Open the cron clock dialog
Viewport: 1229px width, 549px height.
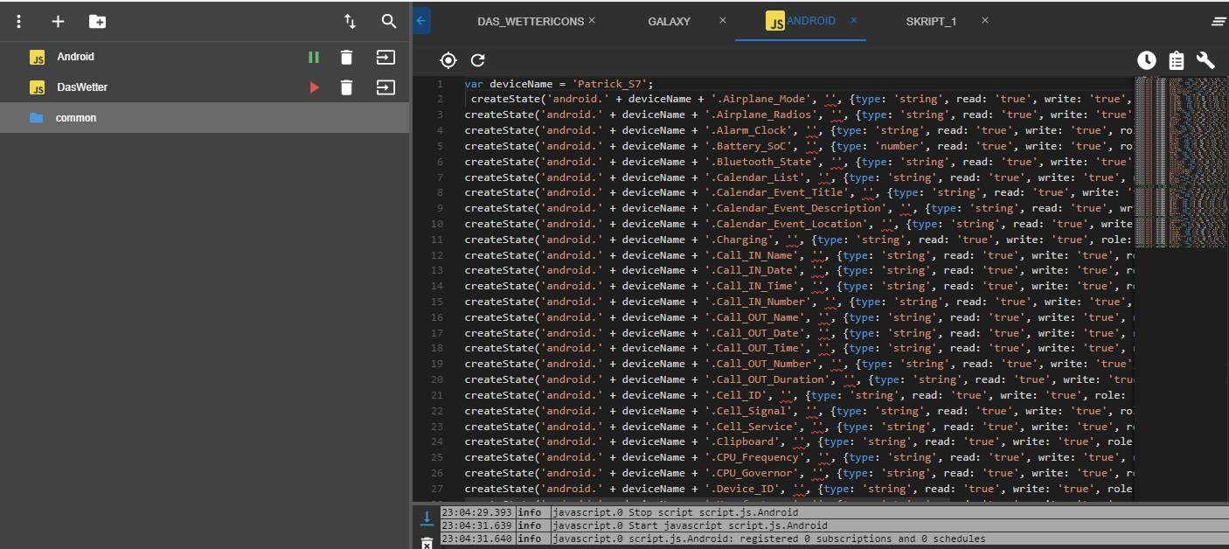[x=1147, y=60]
